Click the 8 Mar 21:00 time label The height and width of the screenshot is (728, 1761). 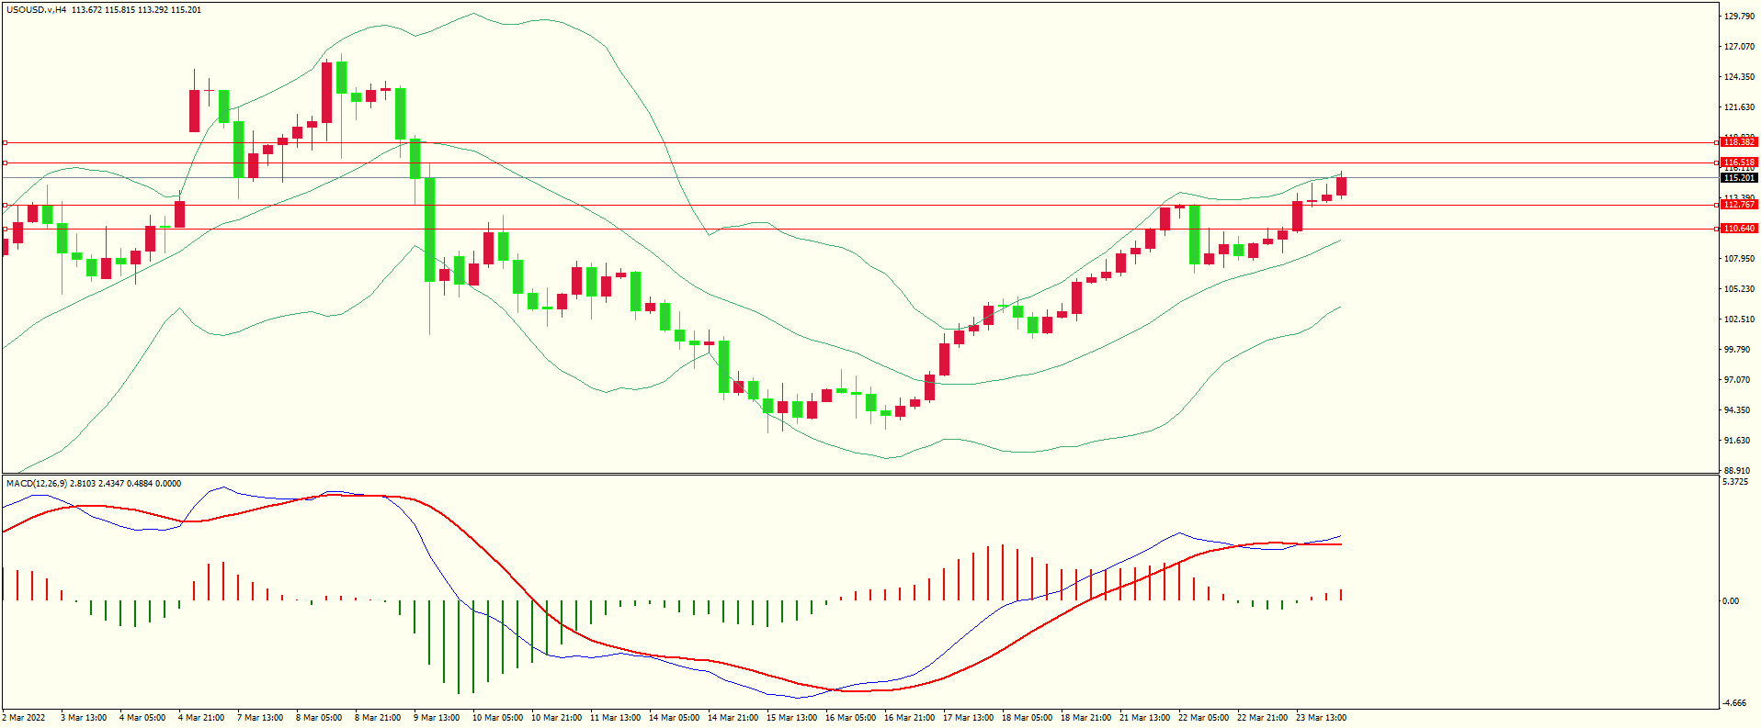click(x=378, y=718)
